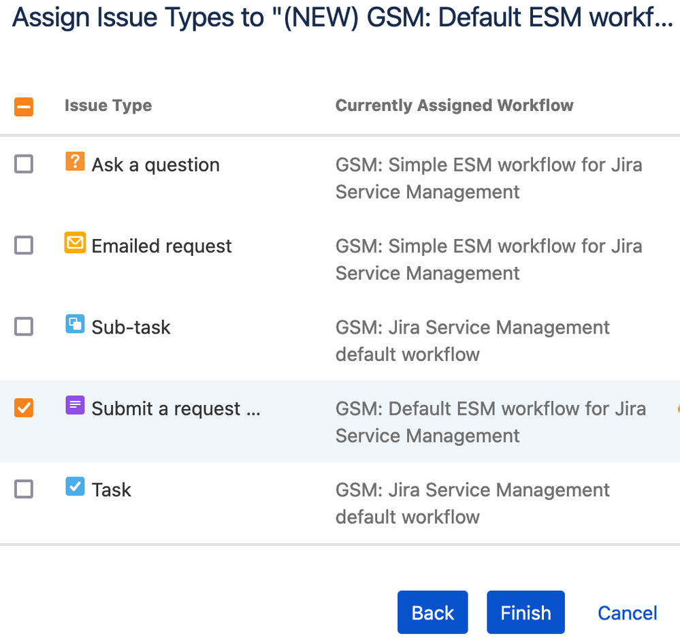Viewport: 680px width, 642px height.
Task: Click the workflow text for Emailed request
Action: (x=489, y=259)
